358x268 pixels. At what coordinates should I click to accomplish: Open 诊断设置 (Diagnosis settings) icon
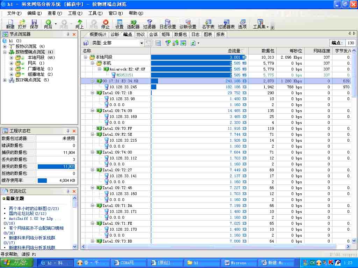(188, 24)
